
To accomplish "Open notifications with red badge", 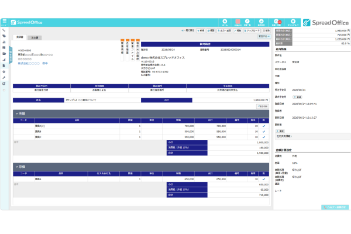I will point(277,22).
